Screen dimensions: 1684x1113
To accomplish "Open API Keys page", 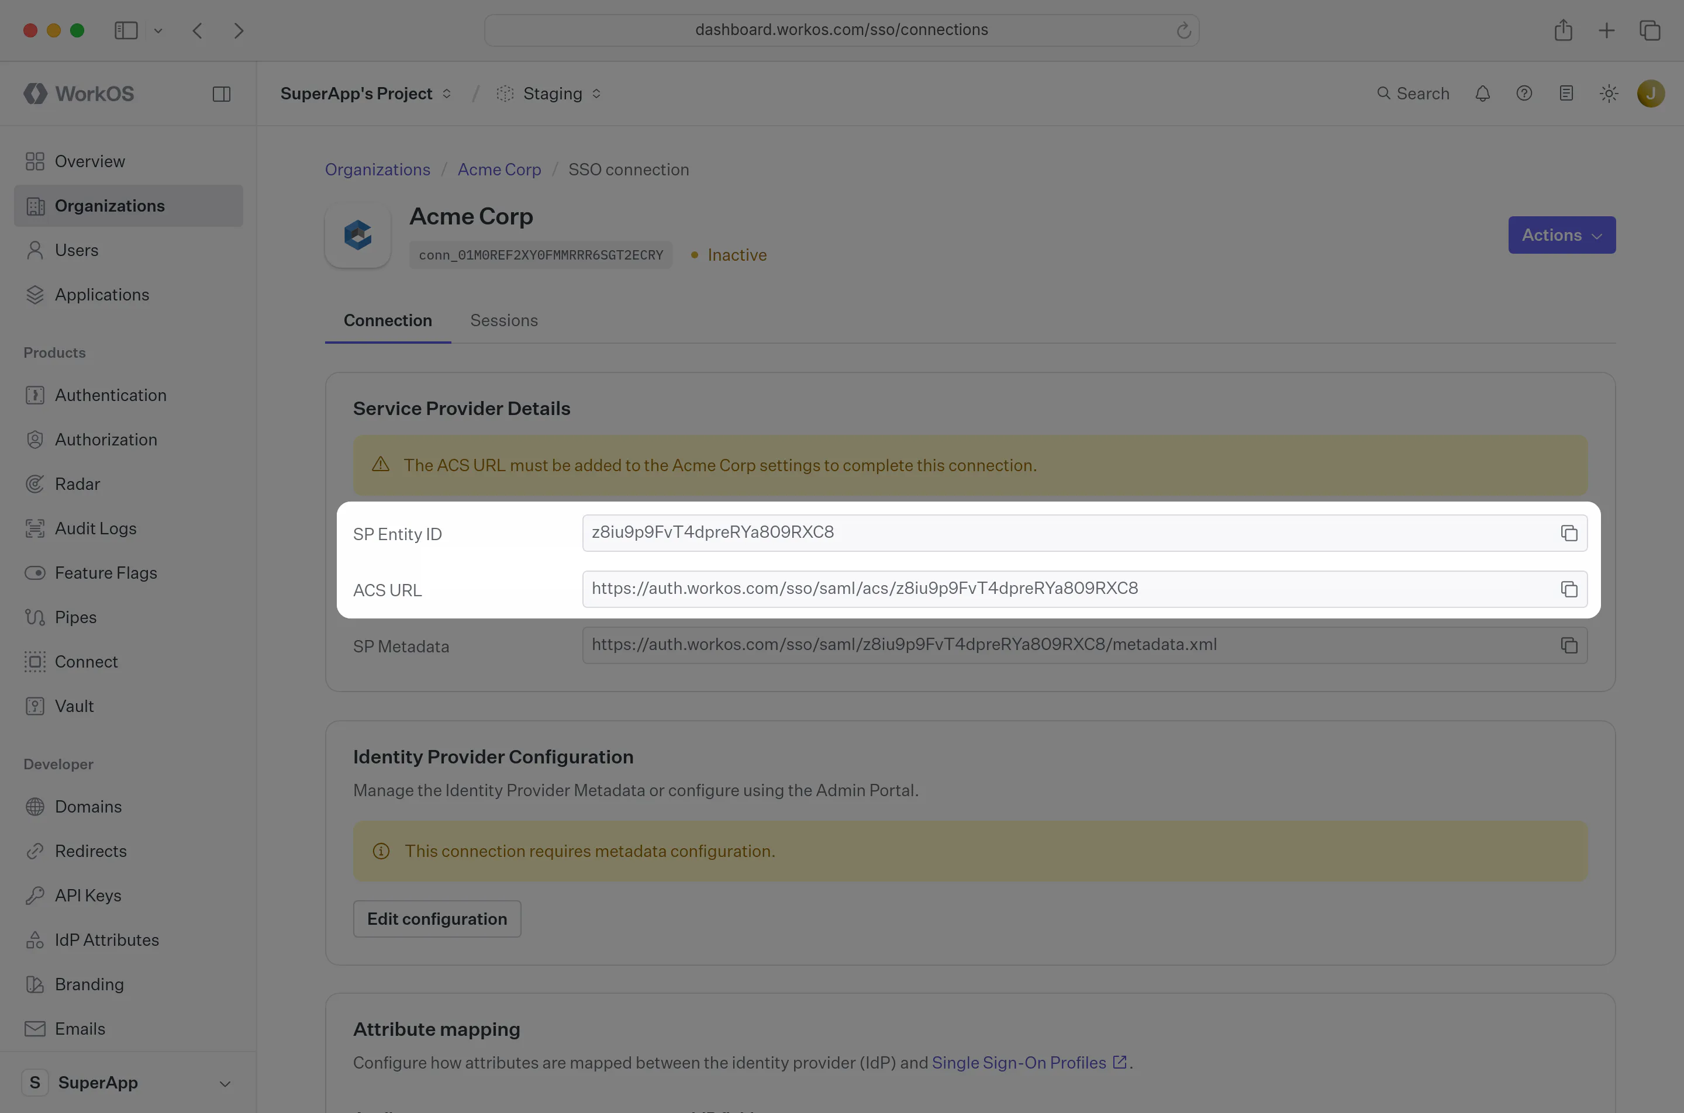I will [129, 896].
